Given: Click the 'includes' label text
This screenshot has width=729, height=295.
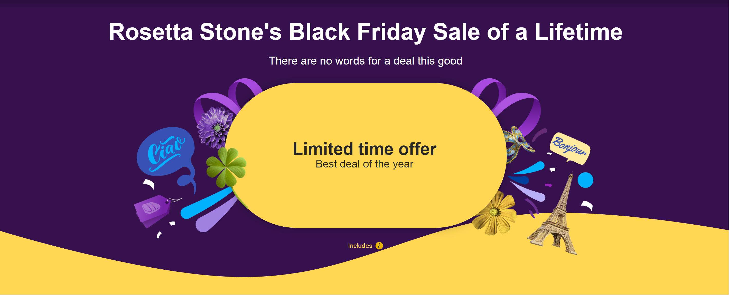Looking at the screenshot, I should pyautogui.click(x=360, y=246).
